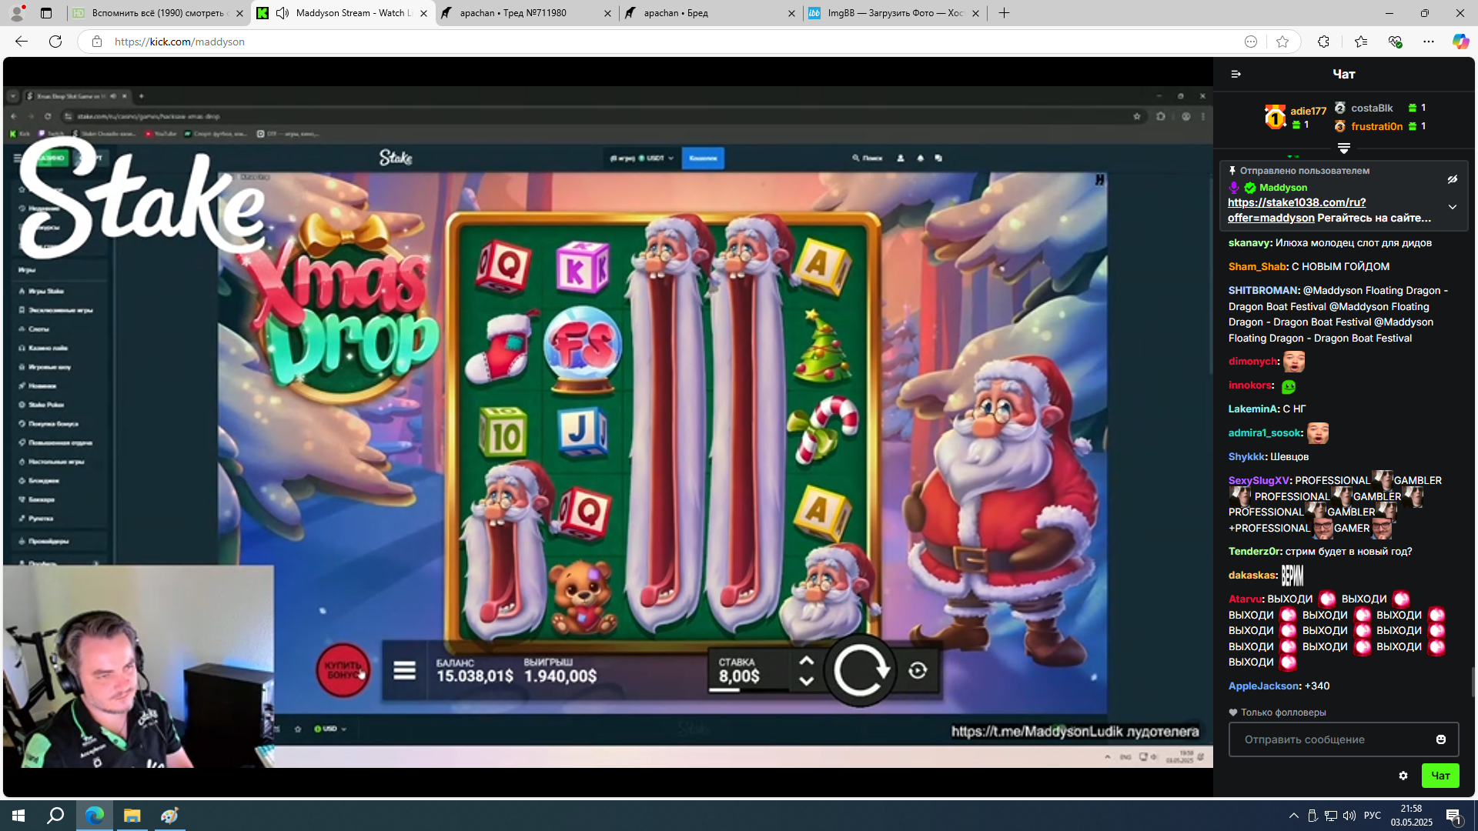The height and width of the screenshot is (831, 1478).
Task: Close the apachan Бред tab
Action: point(791,13)
